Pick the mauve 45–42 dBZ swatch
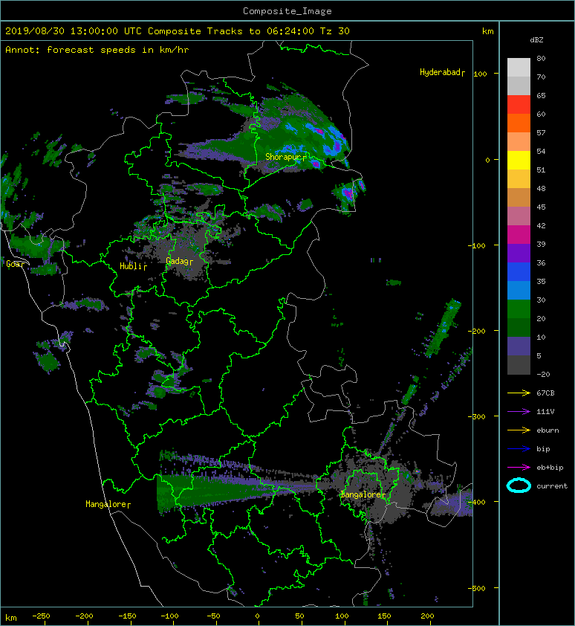575x626 pixels. pyautogui.click(x=519, y=216)
